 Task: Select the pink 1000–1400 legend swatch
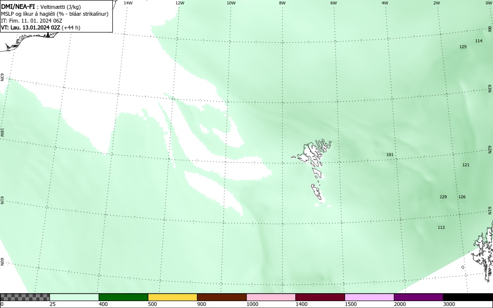tap(271, 297)
